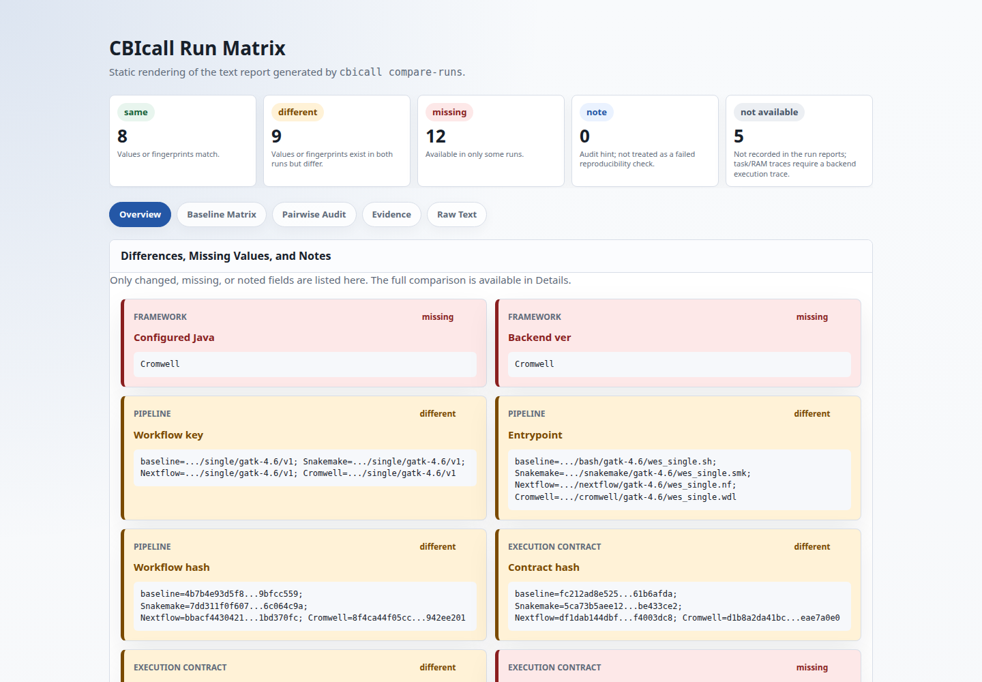The image size is (982, 682).
Task: Select the Evidence tab
Action: [x=391, y=214]
